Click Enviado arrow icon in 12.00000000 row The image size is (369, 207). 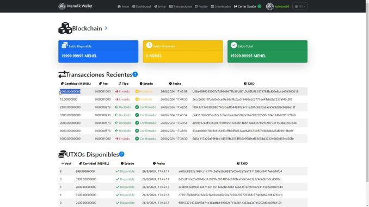(x=116, y=99)
